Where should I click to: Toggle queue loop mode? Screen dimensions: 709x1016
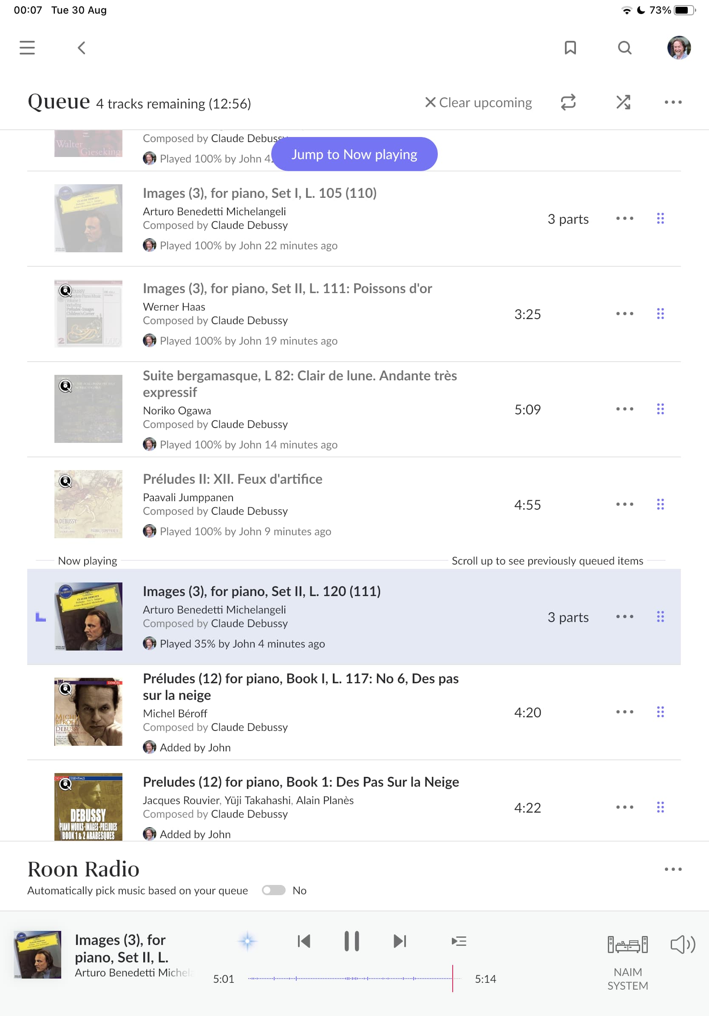[568, 102]
